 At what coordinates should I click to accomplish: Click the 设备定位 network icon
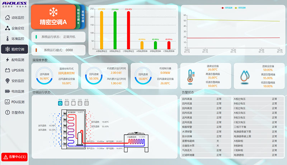point(8,28)
